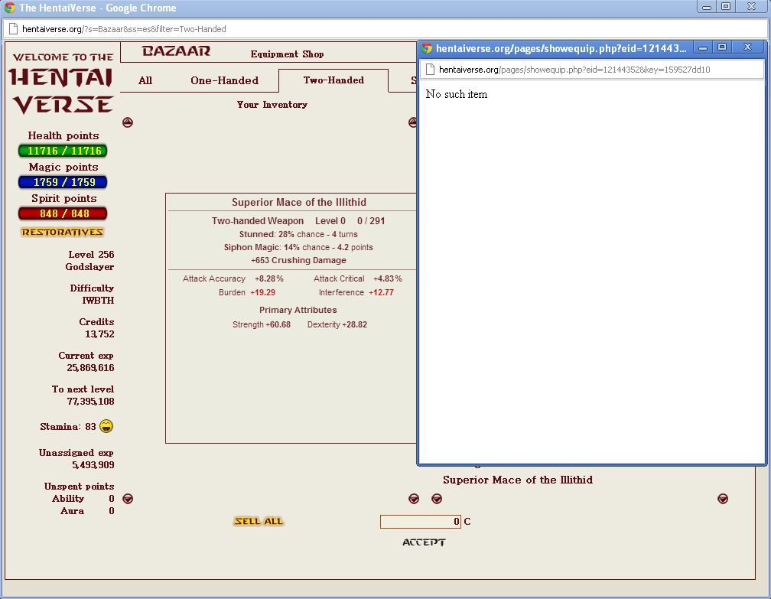Click the Chrome icon in the showequip popup title bar

(x=427, y=48)
